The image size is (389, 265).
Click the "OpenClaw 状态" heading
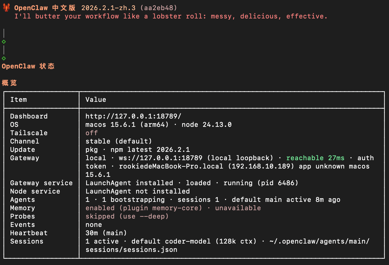pyautogui.click(x=28, y=66)
